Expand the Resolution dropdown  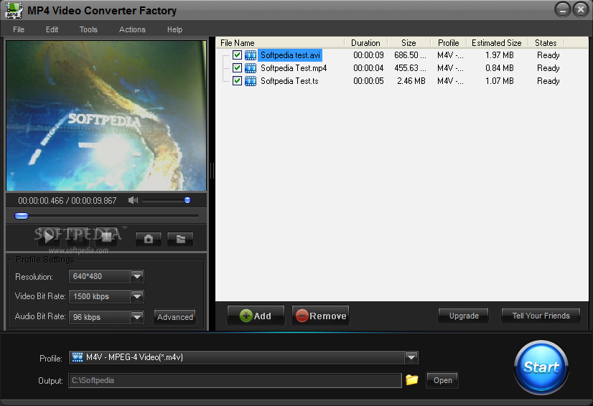point(137,276)
